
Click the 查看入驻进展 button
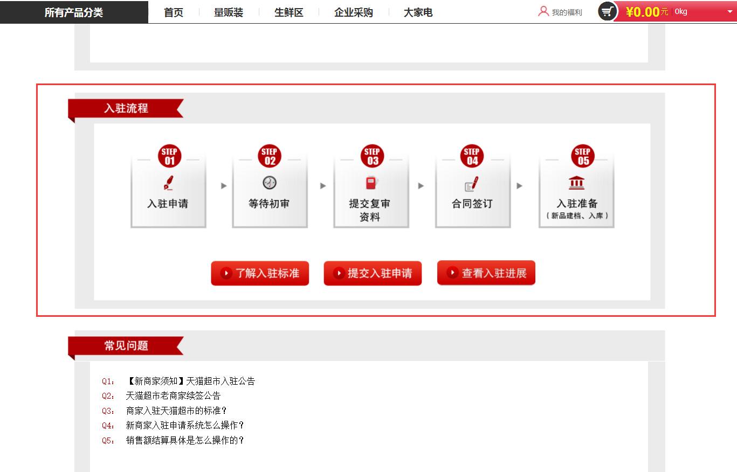[x=486, y=273]
